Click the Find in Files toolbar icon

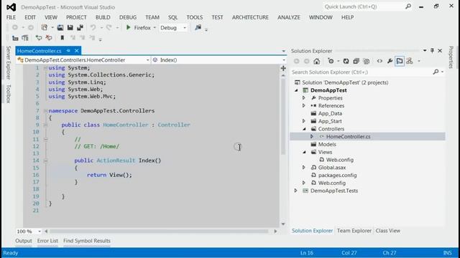[198, 27]
